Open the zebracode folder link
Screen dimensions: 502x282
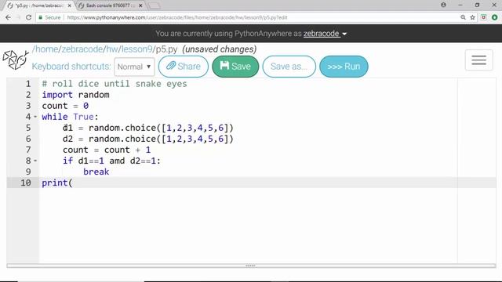pos(82,49)
